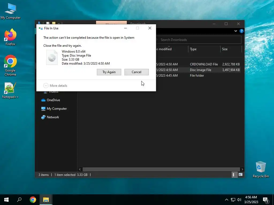Click the Downloads title tab text
The image size is (274, 205).
pyautogui.click(x=138, y=23)
